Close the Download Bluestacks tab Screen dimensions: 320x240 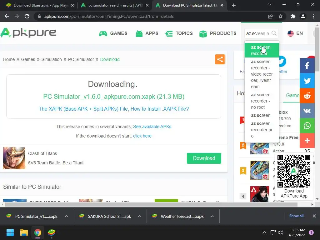pos(72,5)
